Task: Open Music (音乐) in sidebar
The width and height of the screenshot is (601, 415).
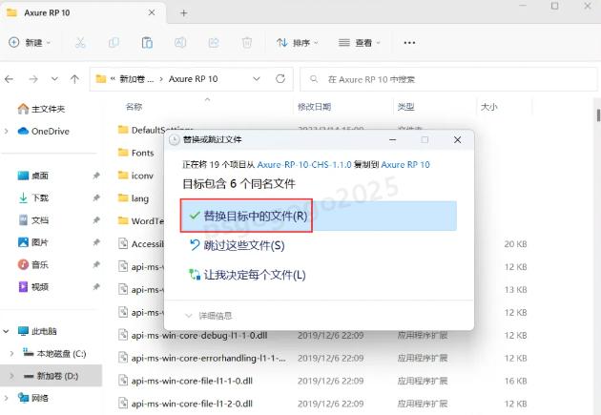Action: pyautogui.click(x=33, y=264)
